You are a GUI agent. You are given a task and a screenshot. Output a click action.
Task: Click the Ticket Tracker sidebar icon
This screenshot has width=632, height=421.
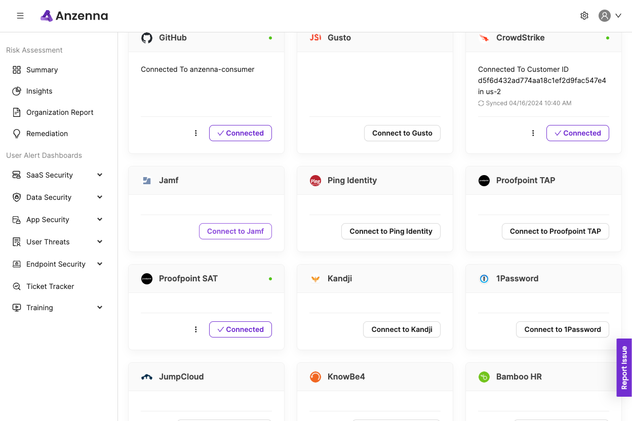point(17,286)
